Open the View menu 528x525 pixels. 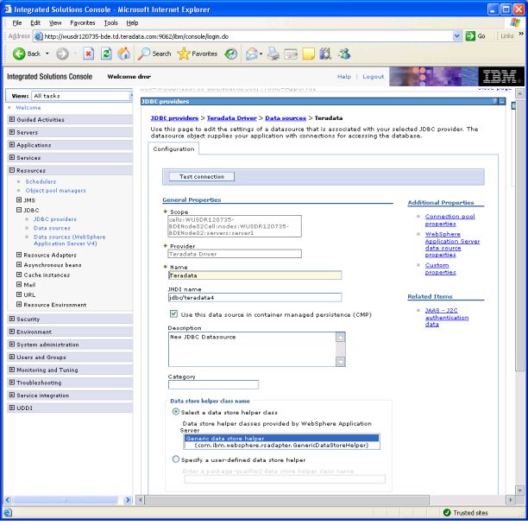pyautogui.click(x=55, y=23)
